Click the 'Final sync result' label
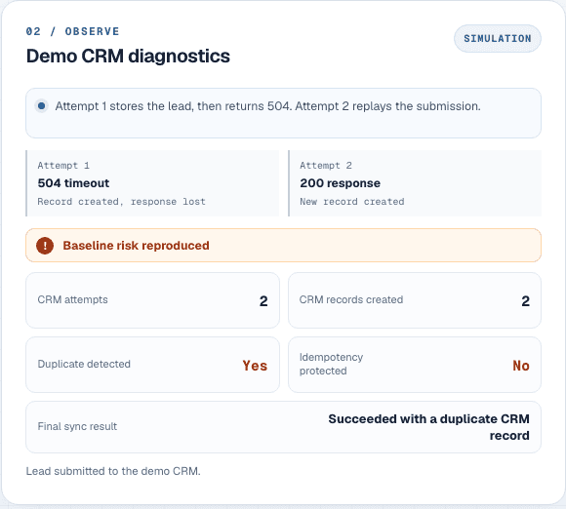This screenshot has width=566, height=509. point(77,426)
